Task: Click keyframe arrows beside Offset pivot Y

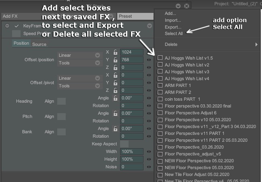Action: (149, 83)
